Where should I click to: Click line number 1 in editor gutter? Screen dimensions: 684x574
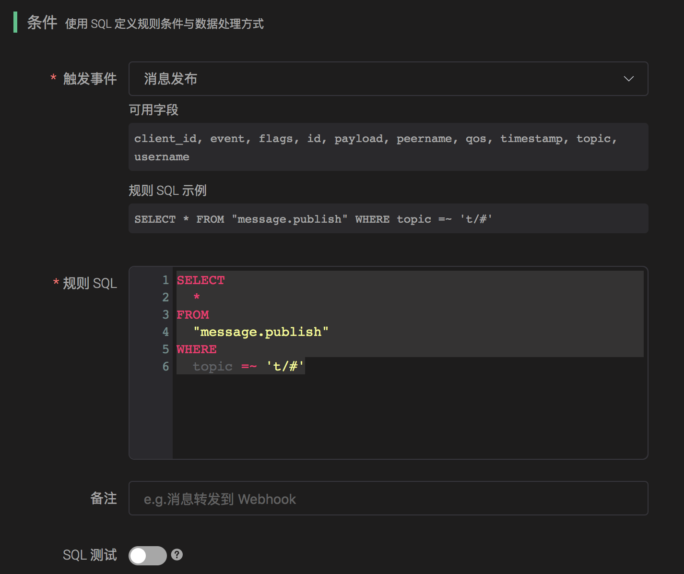pyautogui.click(x=165, y=280)
